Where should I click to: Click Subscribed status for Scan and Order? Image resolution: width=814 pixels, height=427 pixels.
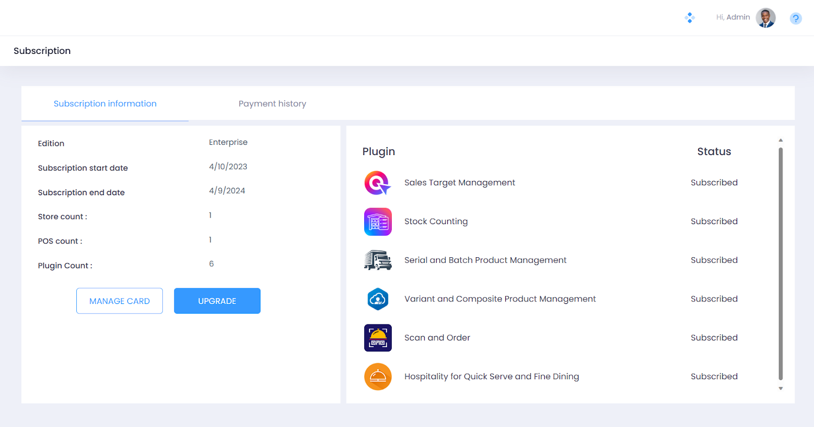pyautogui.click(x=714, y=338)
